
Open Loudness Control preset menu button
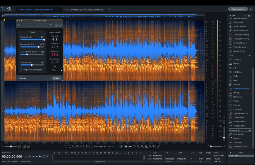click(x=51, y=25)
